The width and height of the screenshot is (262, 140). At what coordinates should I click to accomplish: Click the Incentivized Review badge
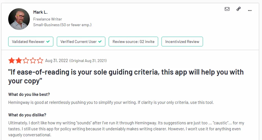[x=182, y=42]
